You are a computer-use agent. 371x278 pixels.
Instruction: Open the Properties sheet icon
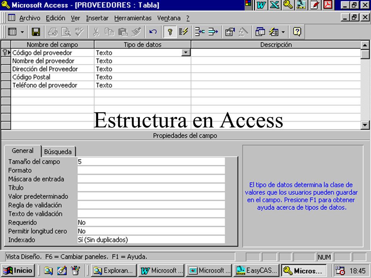point(230,32)
